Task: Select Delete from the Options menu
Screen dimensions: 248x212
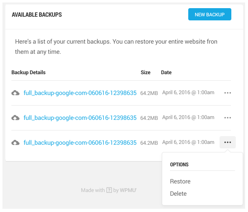Action: tap(178, 194)
